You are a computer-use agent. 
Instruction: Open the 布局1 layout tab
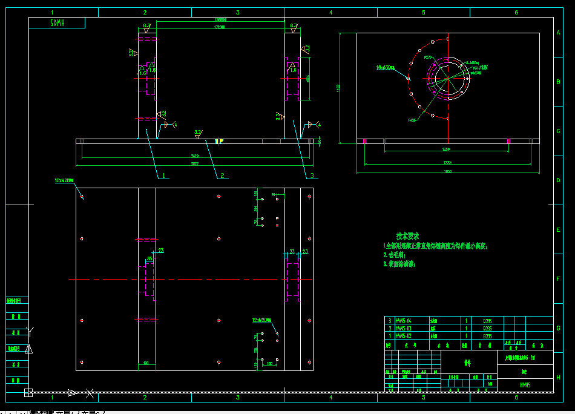[65, 412]
